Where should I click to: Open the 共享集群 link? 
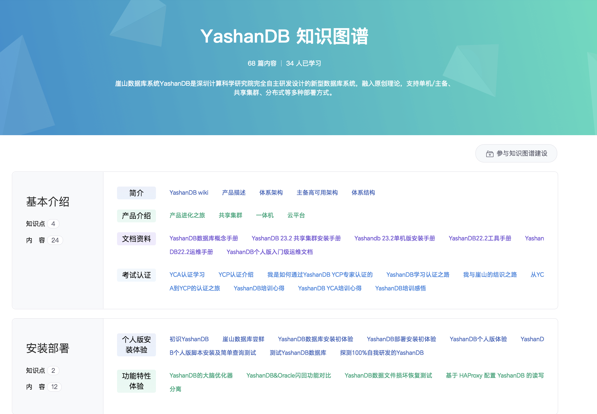230,215
